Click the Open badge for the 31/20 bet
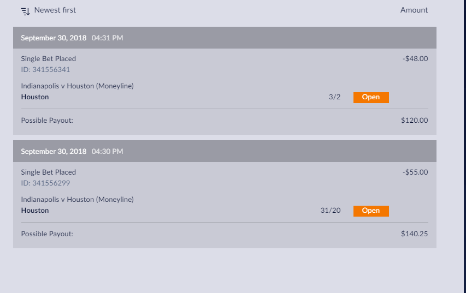The height and width of the screenshot is (293, 466). (371, 211)
